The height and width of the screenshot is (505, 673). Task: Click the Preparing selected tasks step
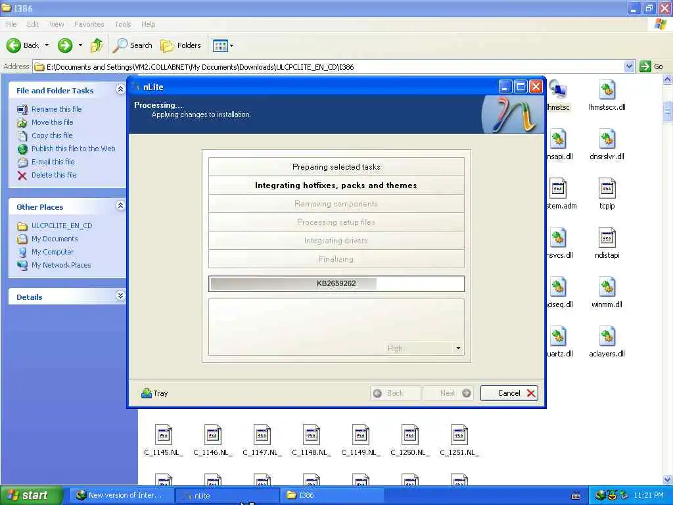point(336,166)
